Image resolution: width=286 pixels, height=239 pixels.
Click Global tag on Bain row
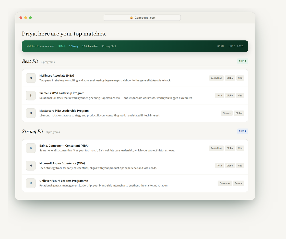230,148
